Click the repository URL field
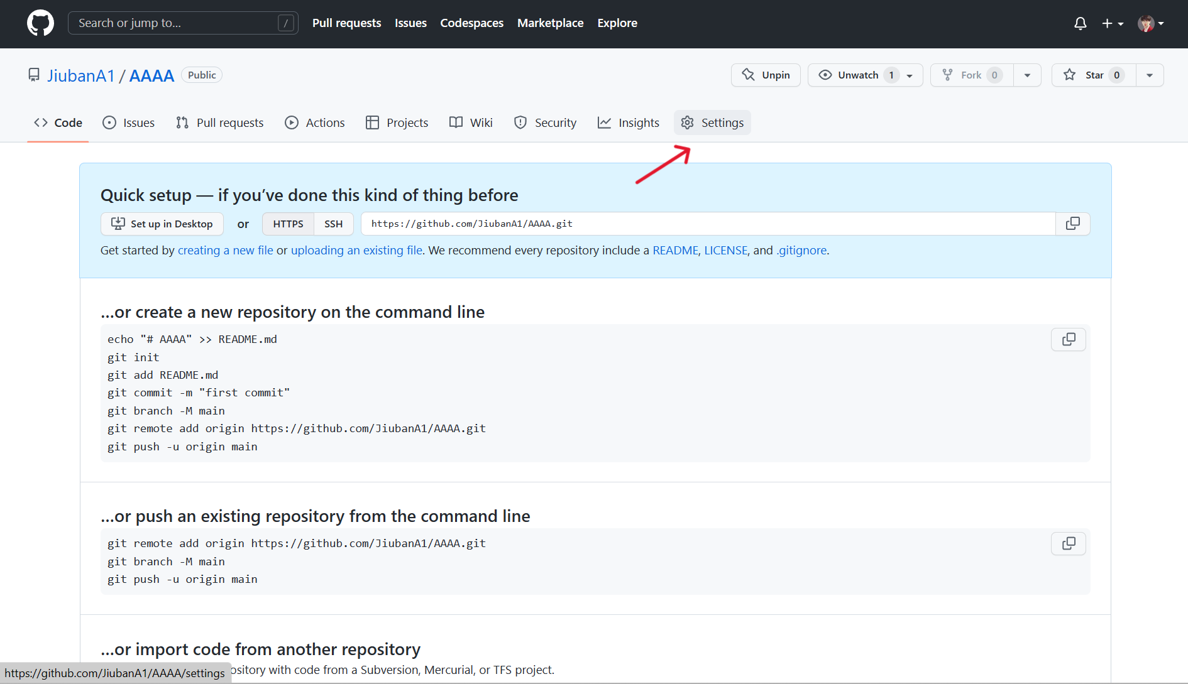The height and width of the screenshot is (684, 1188). pyautogui.click(x=708, y=224)
